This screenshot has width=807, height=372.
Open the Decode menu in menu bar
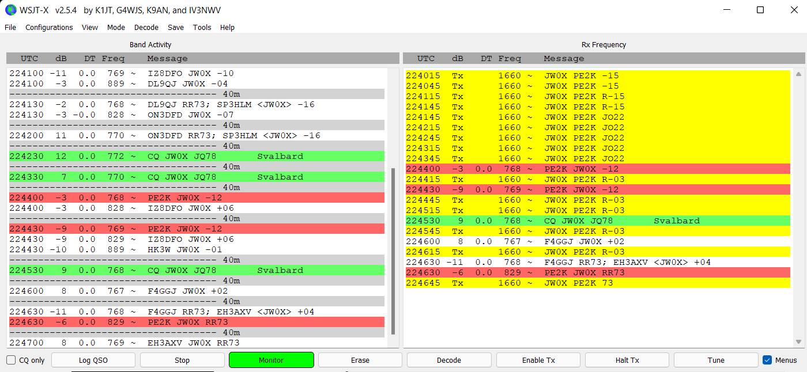coord(146,27)
